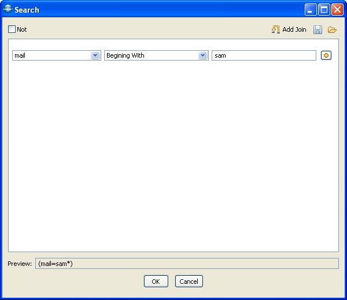Expand the mail attribute dropdown arrow
This screenshot has height=300, width=347.
coord(95,55)
